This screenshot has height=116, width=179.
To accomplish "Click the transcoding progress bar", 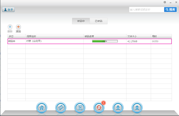I will 105,41.
